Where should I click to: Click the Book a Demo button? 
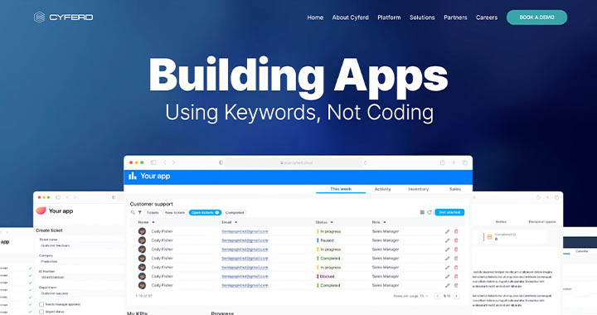pos(536,17)
